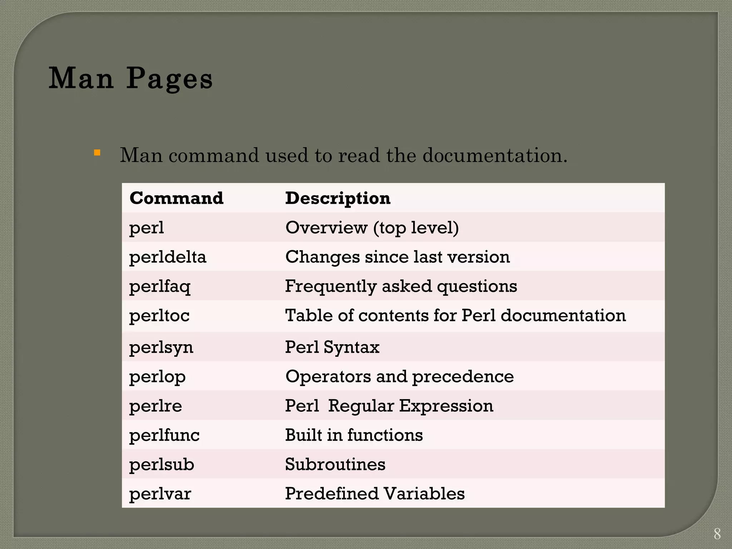This screenshot has width=732, height=549.
Task: Select the Predefined Variables description
Action: pyautogui.click(x=375, y=494)
